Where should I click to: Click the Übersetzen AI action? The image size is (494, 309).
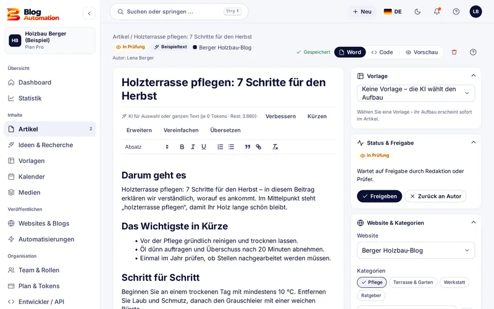coord(225,130)
